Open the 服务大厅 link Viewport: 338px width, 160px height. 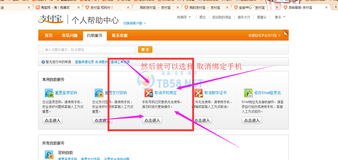[244, 17]
